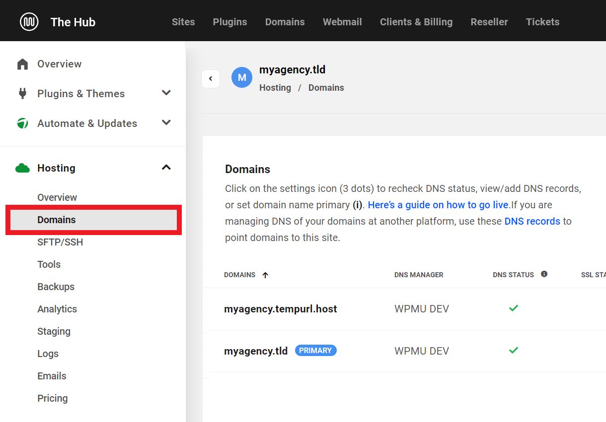Select Plugins & Themes sidebar item
606x422 pixels.
81,94
